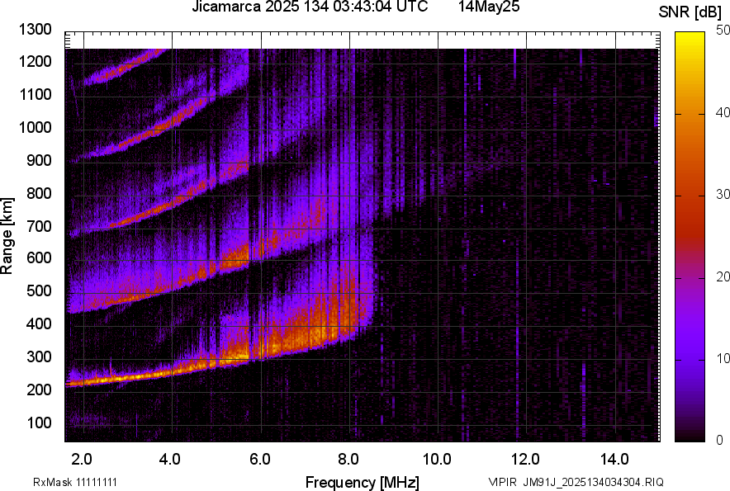Click frequency tick label '4.0'
This screenshot has height=491, width=730.
170,460
